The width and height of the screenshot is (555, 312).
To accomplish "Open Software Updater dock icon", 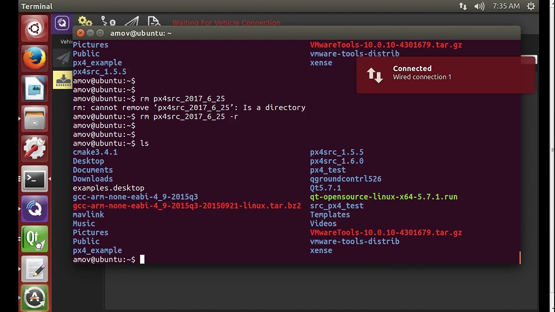I will [x=35, y=299].
